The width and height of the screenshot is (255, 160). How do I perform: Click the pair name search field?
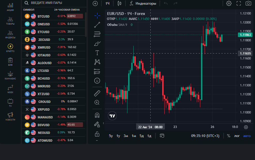[x=54, y=3]
